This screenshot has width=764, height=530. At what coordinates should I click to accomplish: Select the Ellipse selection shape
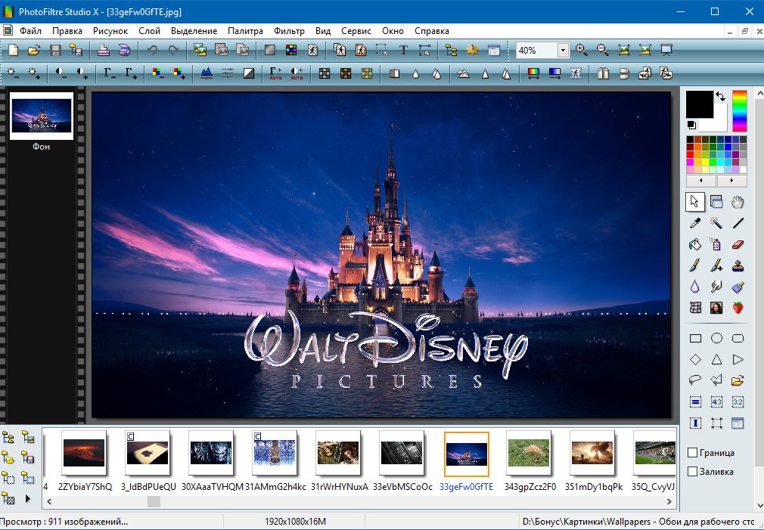point(716,338)
